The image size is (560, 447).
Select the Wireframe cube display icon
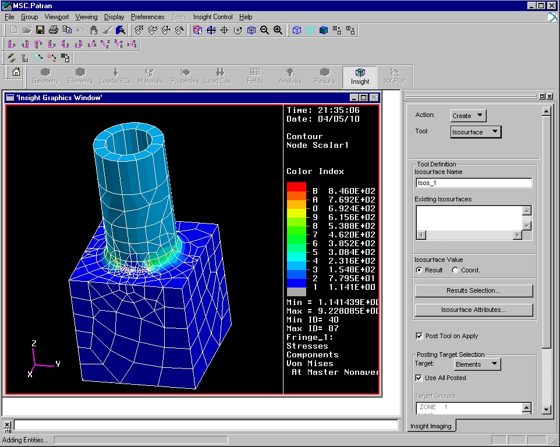click(x=297, y=30)
